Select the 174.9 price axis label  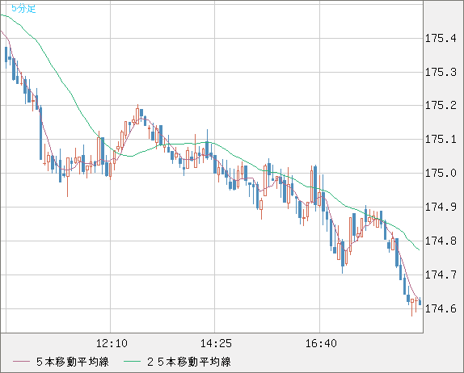[x=441, y=207]
